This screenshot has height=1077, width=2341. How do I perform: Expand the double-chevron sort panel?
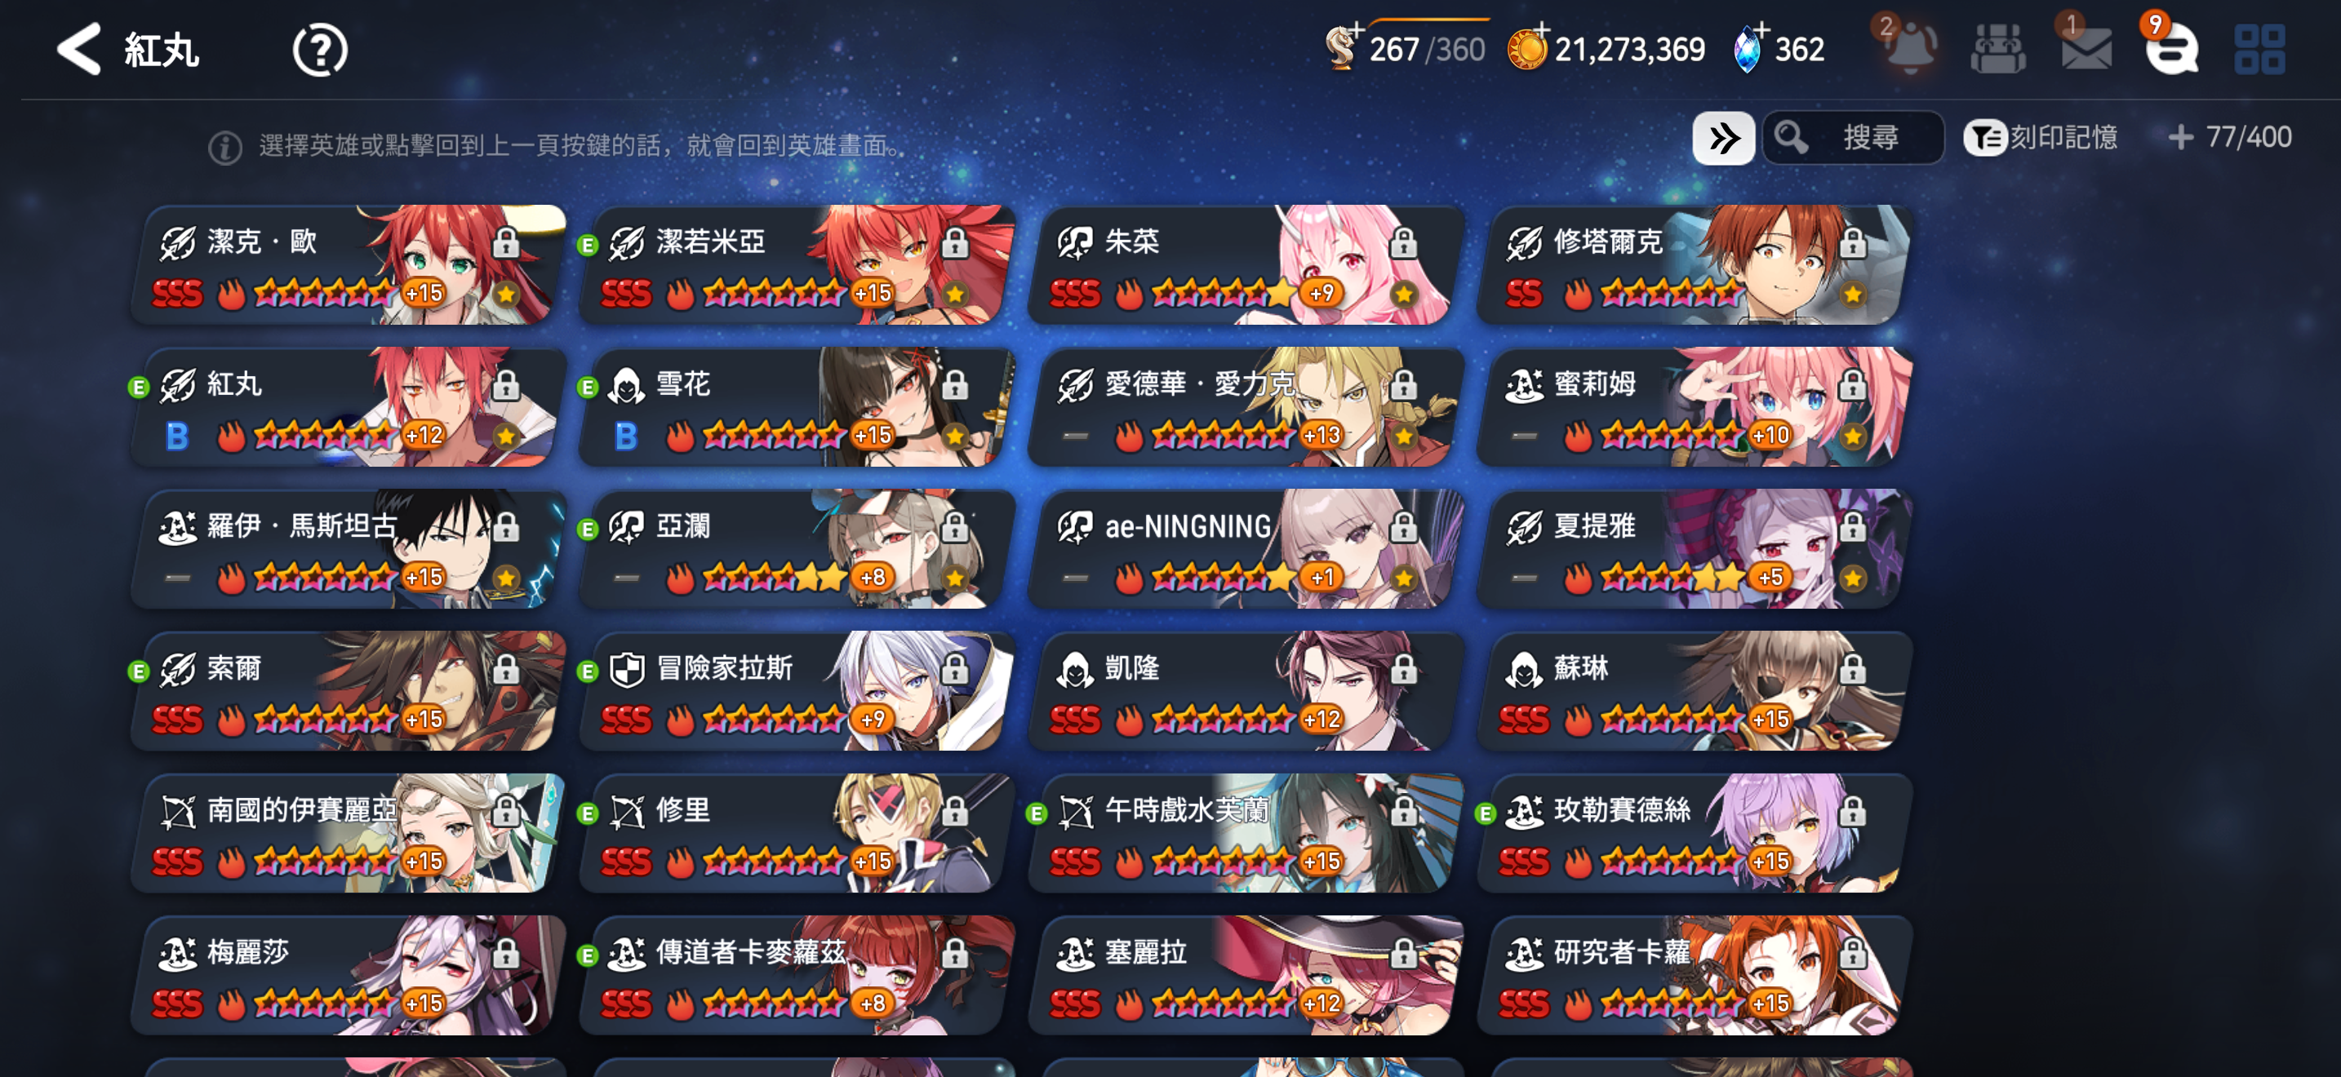(x=1723, y=138)
